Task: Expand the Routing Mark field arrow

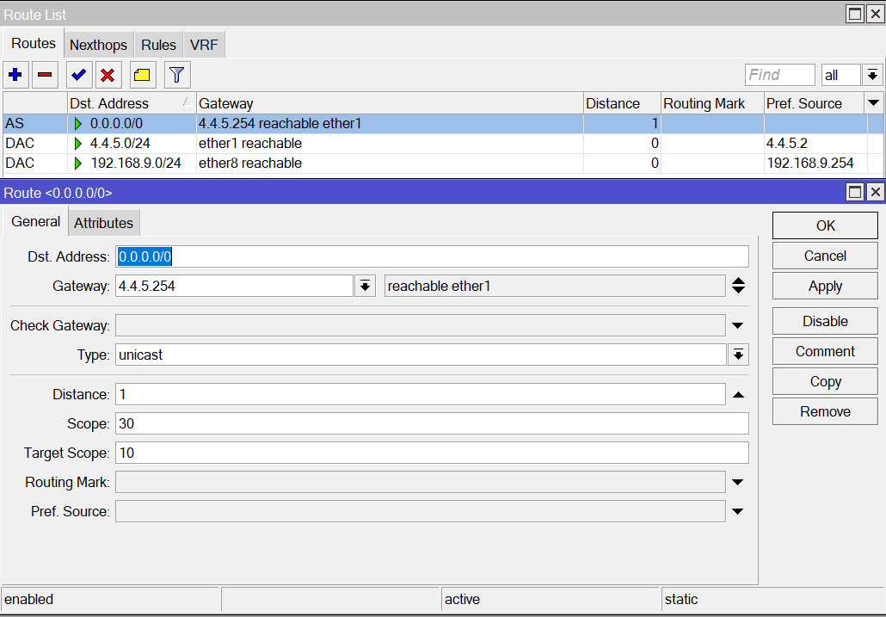Action: [x=737, y=482]
